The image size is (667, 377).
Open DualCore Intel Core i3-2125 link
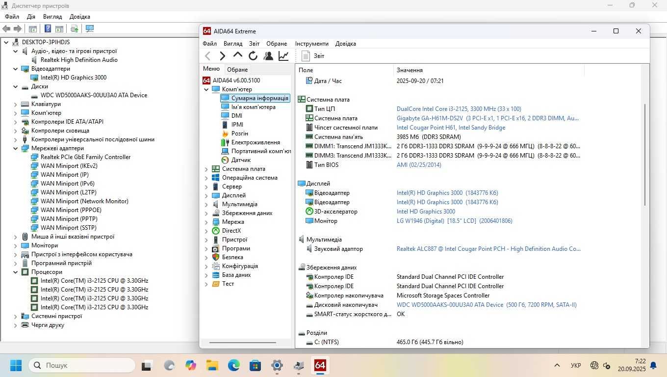[x=459, y=109]
